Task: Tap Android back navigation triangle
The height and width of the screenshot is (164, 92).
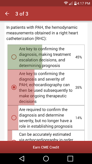Action: pos(22,159)
